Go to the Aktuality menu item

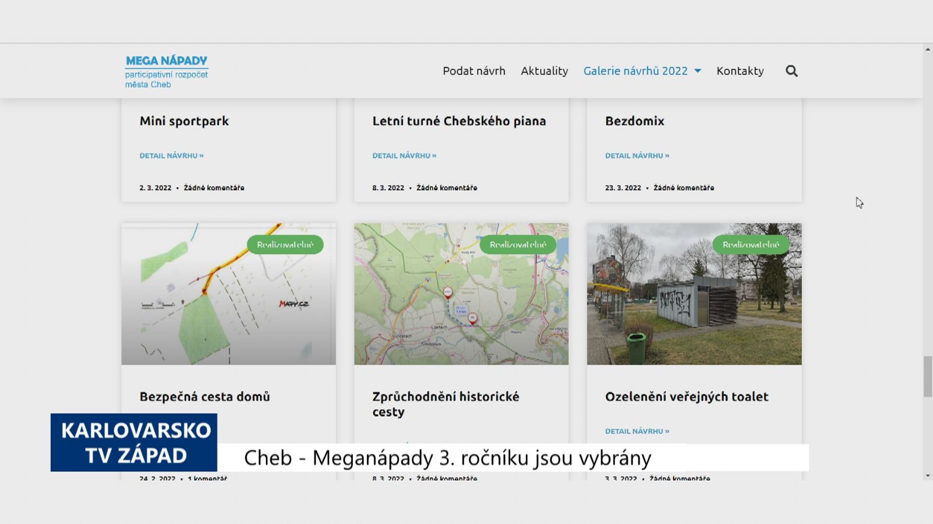(544, 71)
